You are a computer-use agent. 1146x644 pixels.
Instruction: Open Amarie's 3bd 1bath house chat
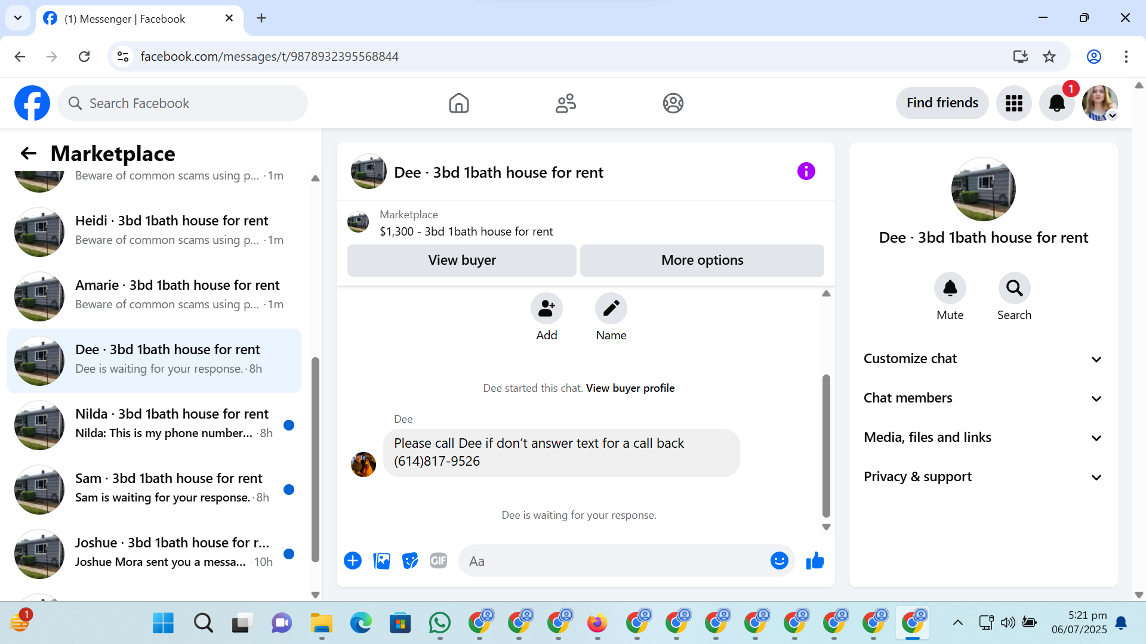point(154,296)
